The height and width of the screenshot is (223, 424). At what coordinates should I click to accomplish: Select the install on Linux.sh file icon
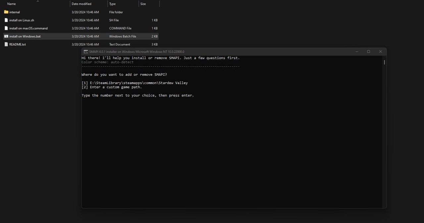tap(6, 20)
